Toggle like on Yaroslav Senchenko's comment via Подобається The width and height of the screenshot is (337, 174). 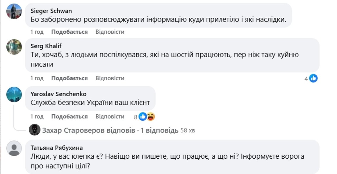[69, 116]
